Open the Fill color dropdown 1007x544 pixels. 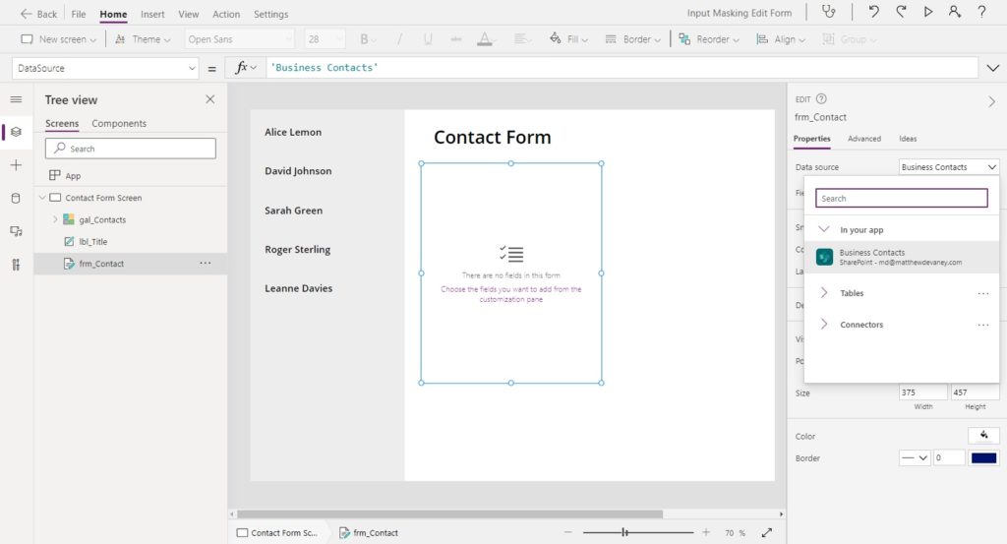click(x=569, y=39)
